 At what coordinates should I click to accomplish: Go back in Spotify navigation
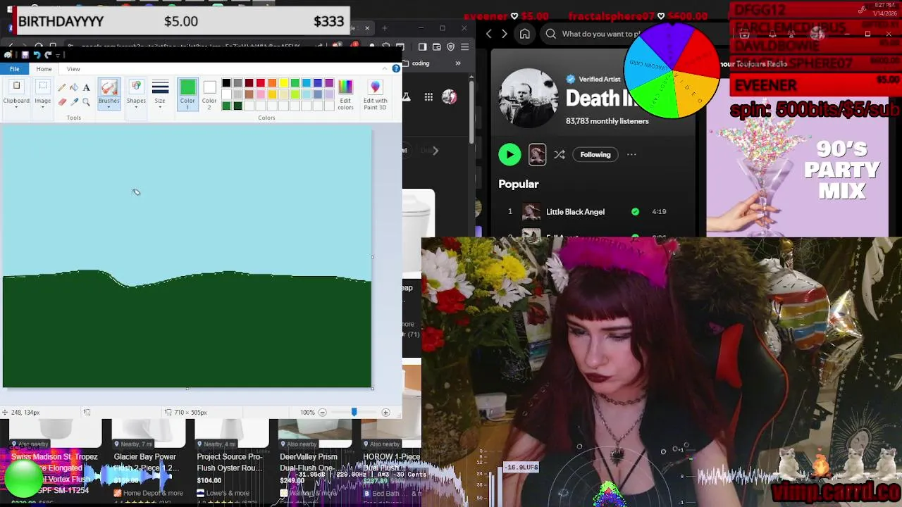tap(489, 34)
